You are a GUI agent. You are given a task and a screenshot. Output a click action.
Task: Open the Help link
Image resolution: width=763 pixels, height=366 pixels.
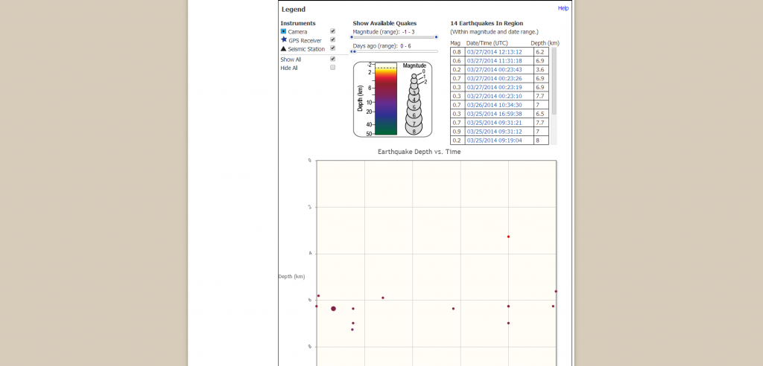point(563,8)
